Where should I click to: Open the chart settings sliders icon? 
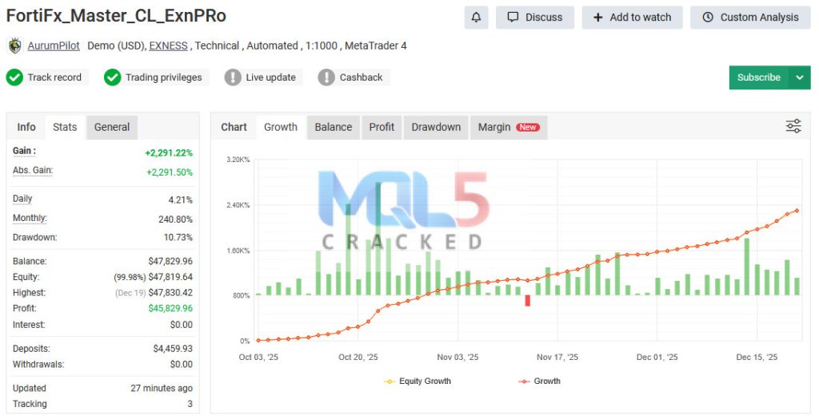[x=793, y=126]
